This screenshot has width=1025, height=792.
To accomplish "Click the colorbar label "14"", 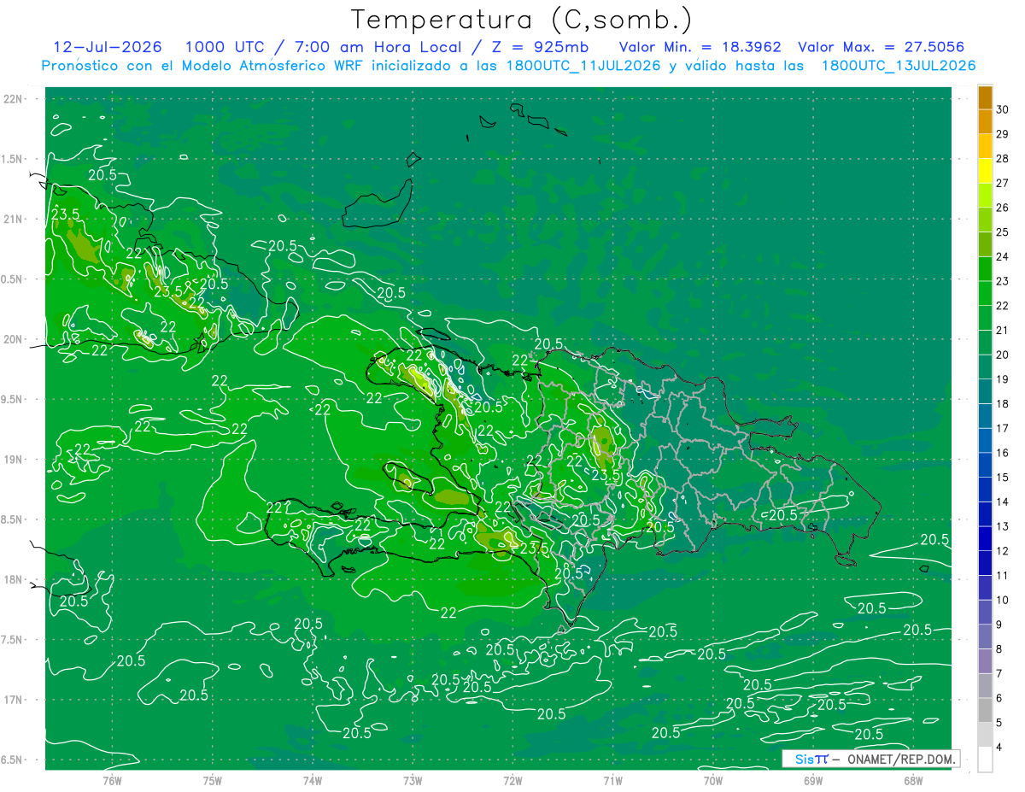I will point(1003,502).
